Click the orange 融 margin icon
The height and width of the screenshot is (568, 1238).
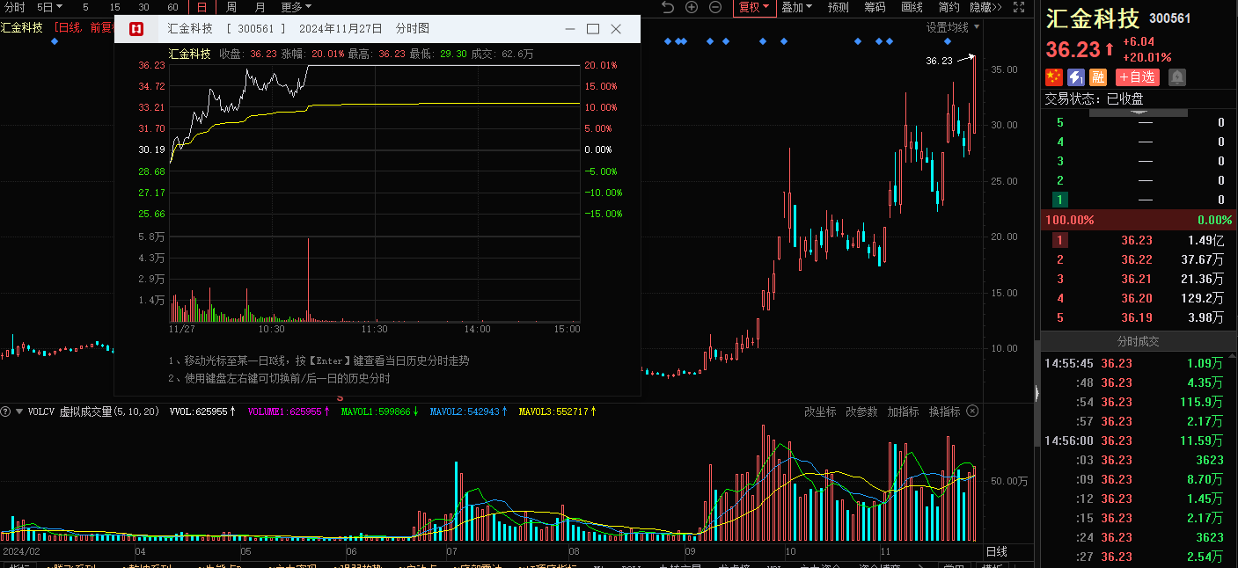1098,77
